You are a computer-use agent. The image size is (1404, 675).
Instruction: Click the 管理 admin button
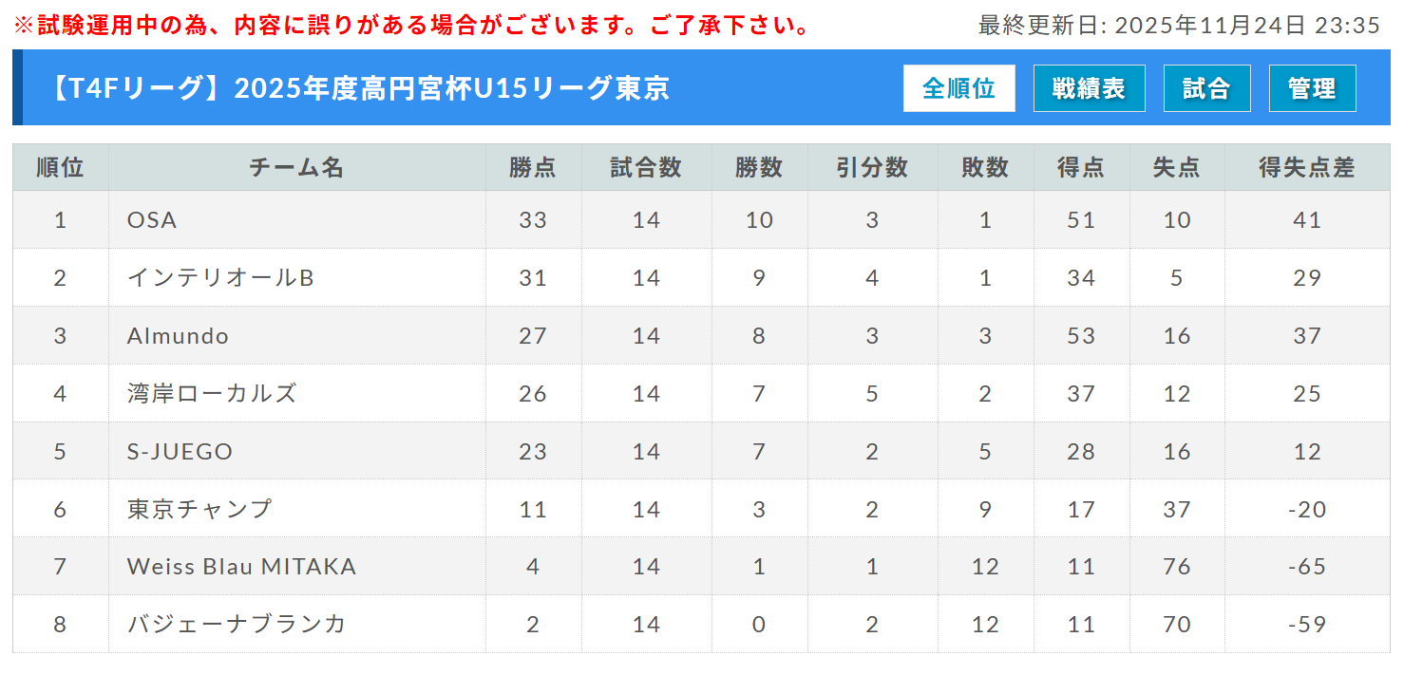[x=1312, y=88]
